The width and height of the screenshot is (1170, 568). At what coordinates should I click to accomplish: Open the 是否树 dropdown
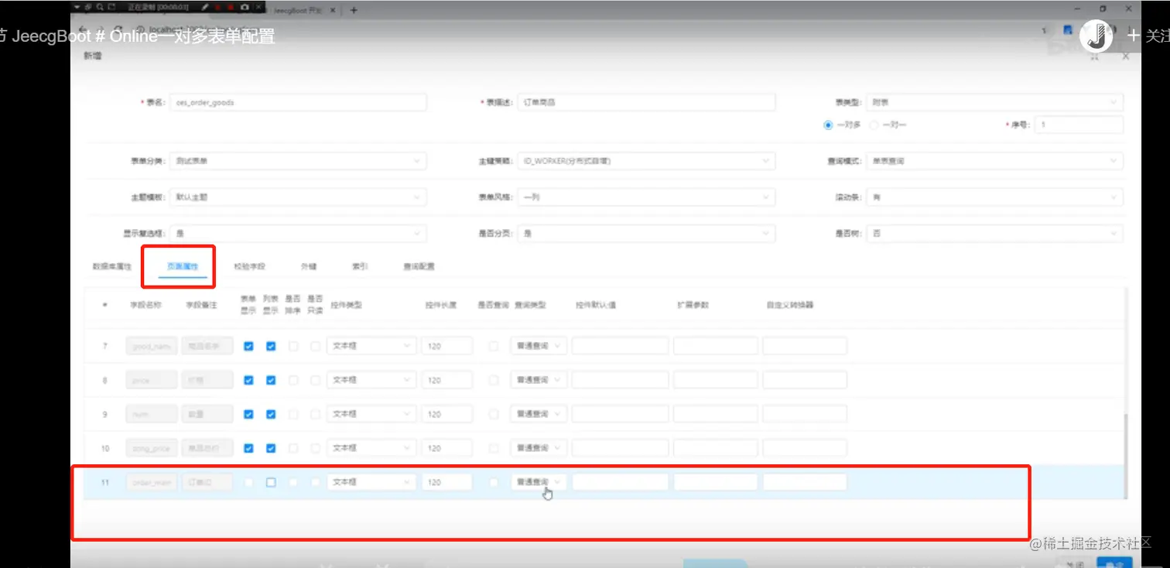tap(994, 233)
